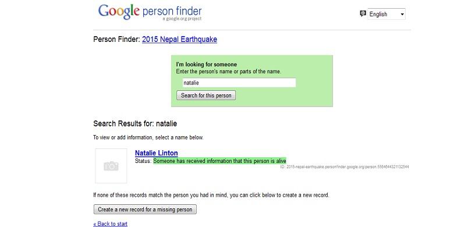Click the dropdown arrow beside English
Screen dimensions: 454x227
point(402,14)
